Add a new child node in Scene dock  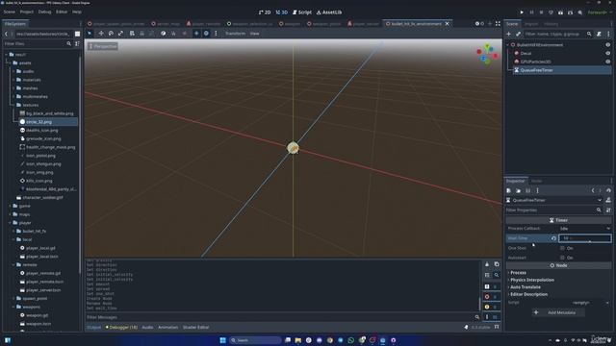click(x=509, y=35)
